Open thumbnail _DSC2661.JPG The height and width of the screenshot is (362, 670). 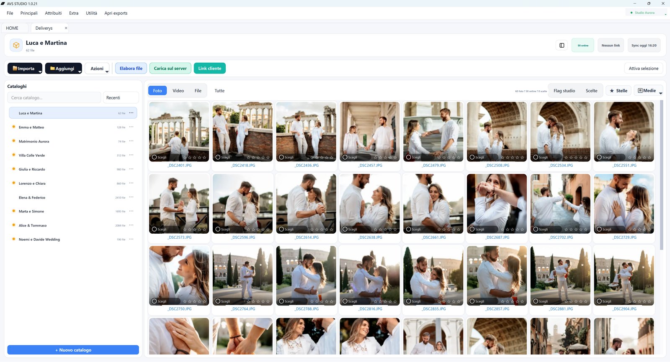coord(433,204)
